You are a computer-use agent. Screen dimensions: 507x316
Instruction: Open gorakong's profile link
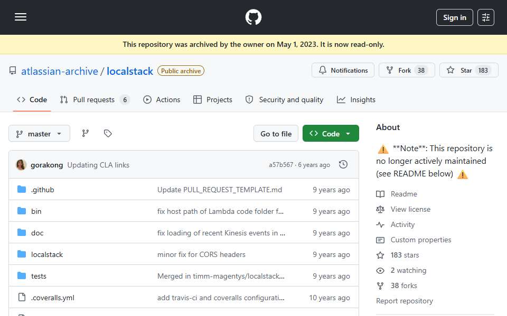pyautogui.click(x=46, y=165)
